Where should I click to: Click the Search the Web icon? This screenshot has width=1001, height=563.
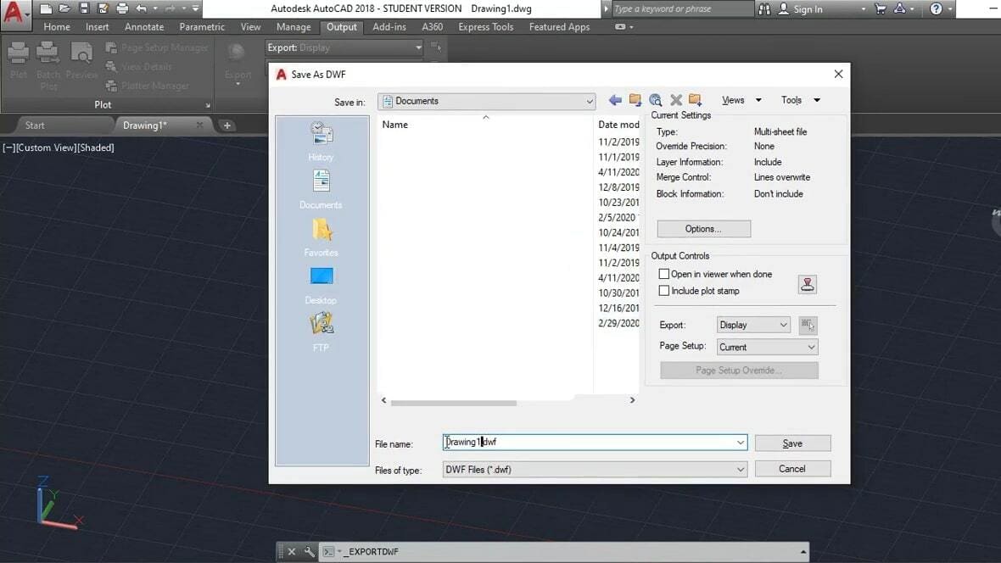coord(655,100)
